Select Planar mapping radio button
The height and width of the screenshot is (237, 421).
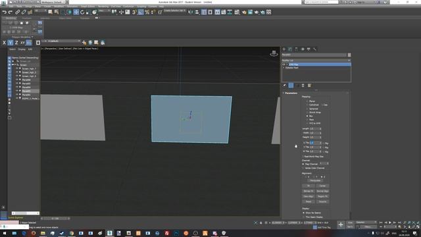(x=307, y=101)
